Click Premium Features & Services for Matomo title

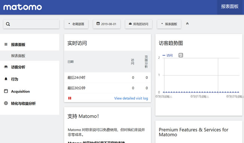pyautogui.click(x=193, y=132)
